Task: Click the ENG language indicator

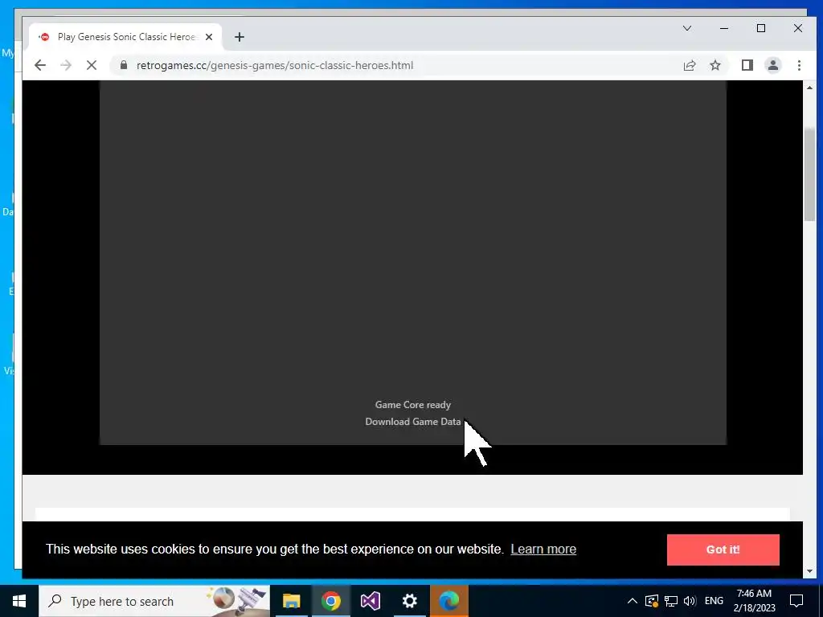Action: [714, 601]
